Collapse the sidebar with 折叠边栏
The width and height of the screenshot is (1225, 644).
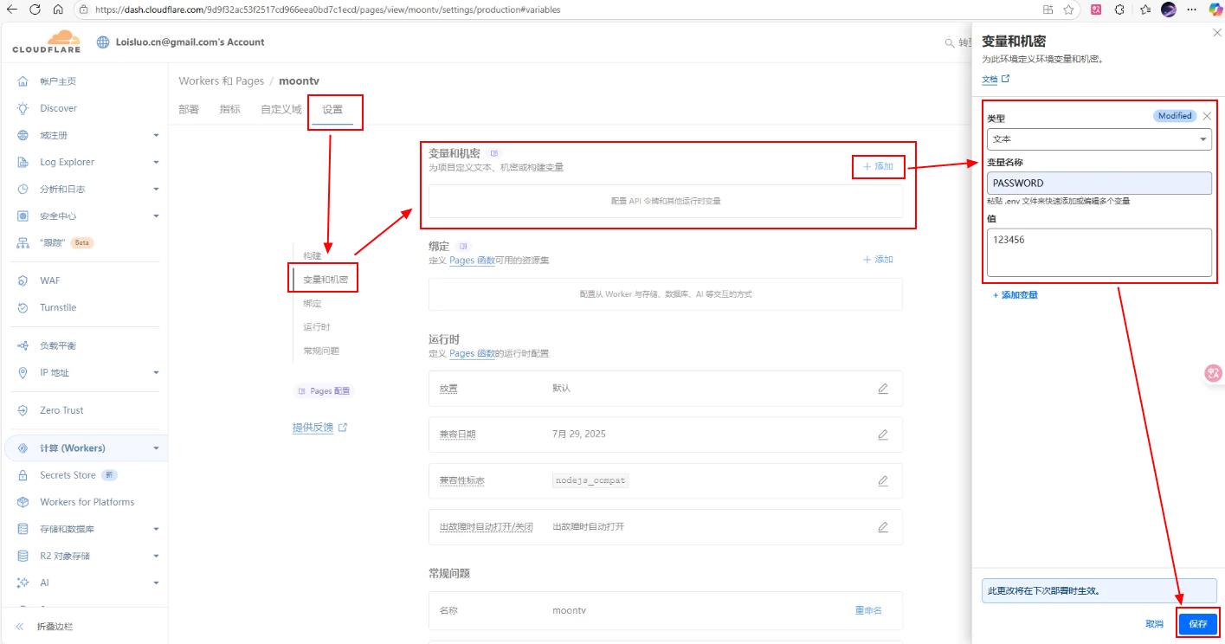pos(55,627)
